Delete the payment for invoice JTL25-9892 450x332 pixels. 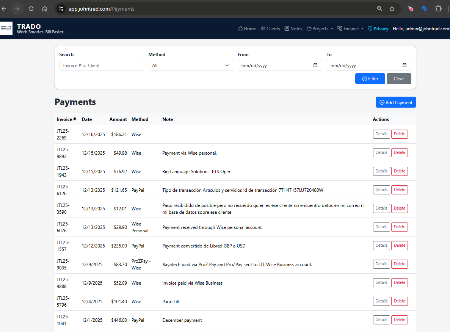tap(399, 152)
